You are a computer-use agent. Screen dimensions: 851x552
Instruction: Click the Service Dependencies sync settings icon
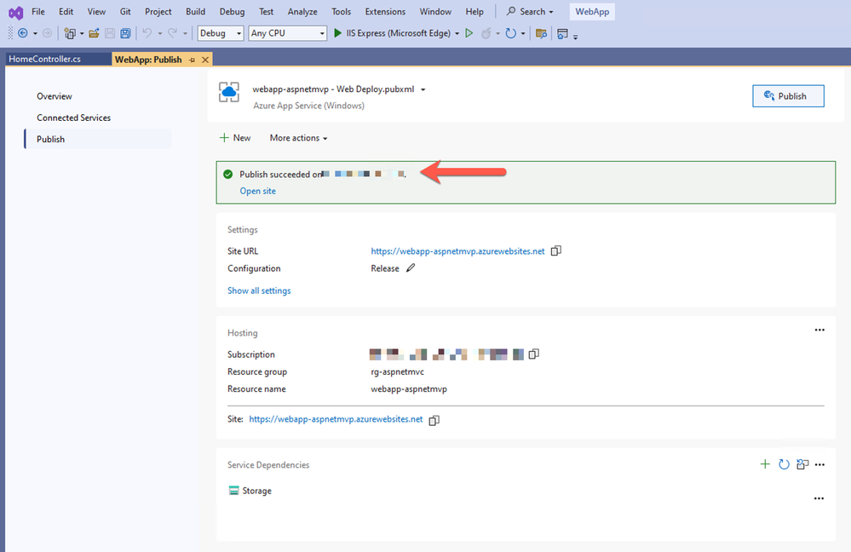[x=802, y=464]
